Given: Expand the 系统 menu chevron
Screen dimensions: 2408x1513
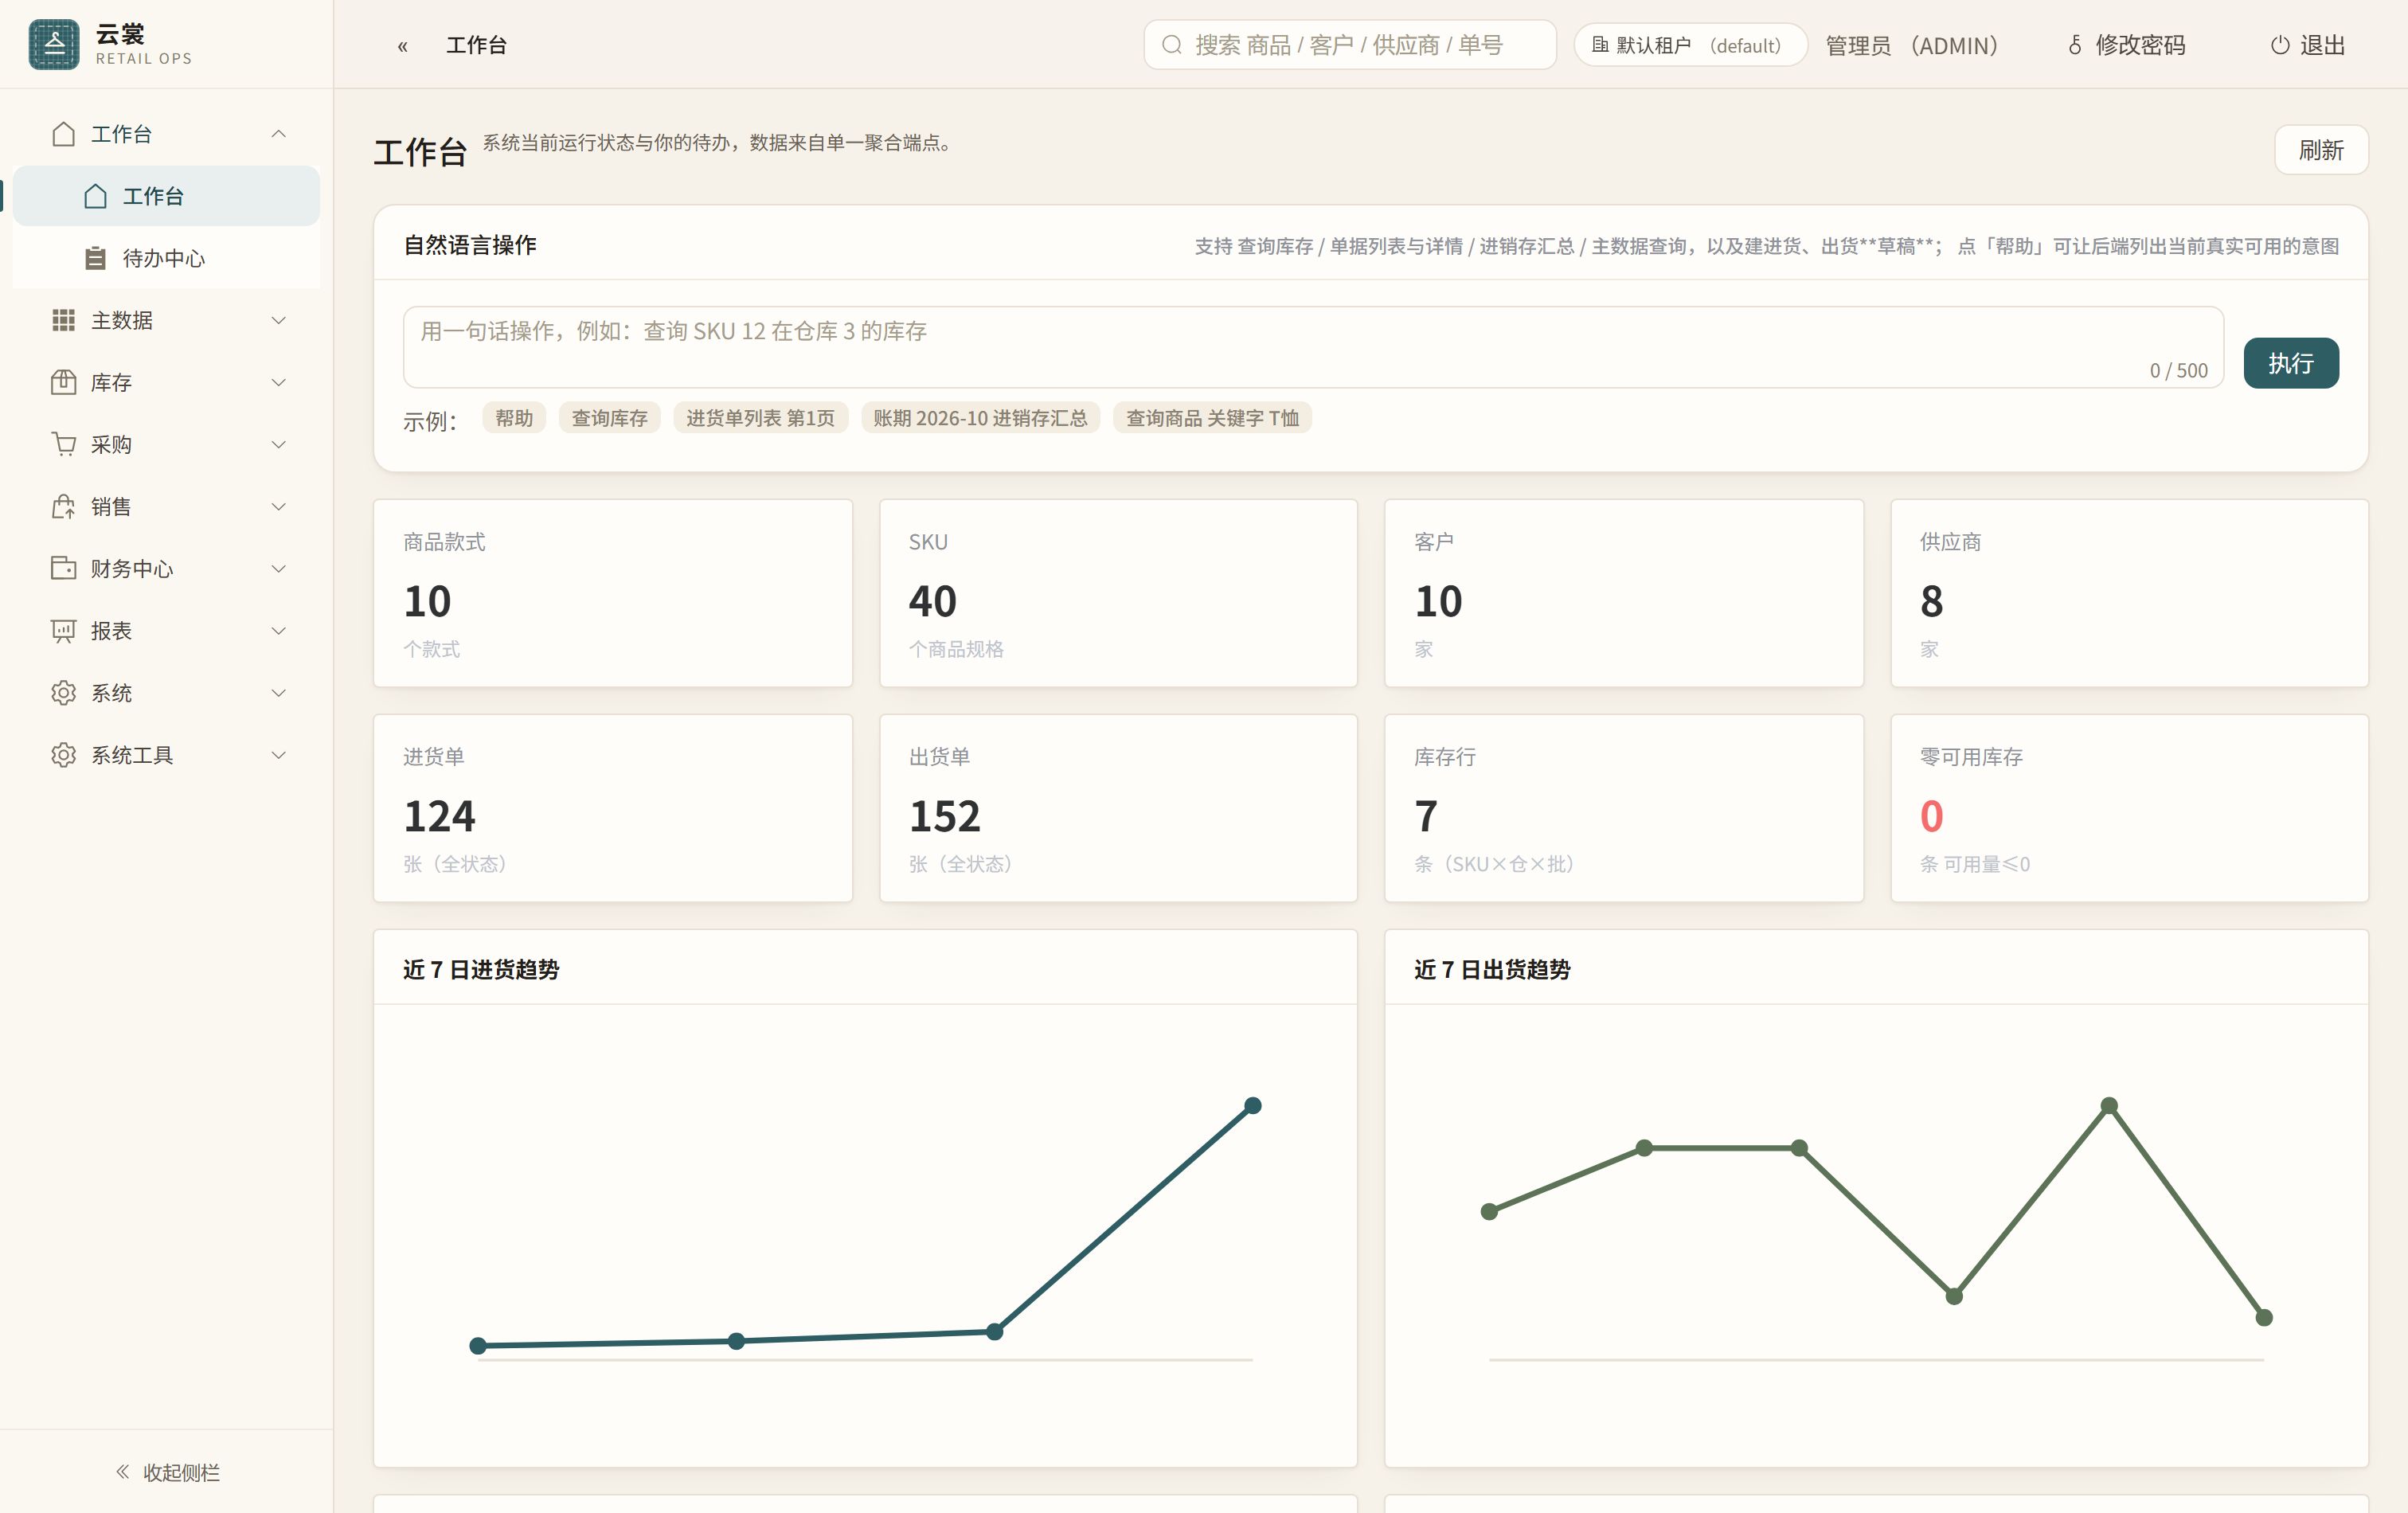Looking at the screenshot, I should tap(279, 693).
